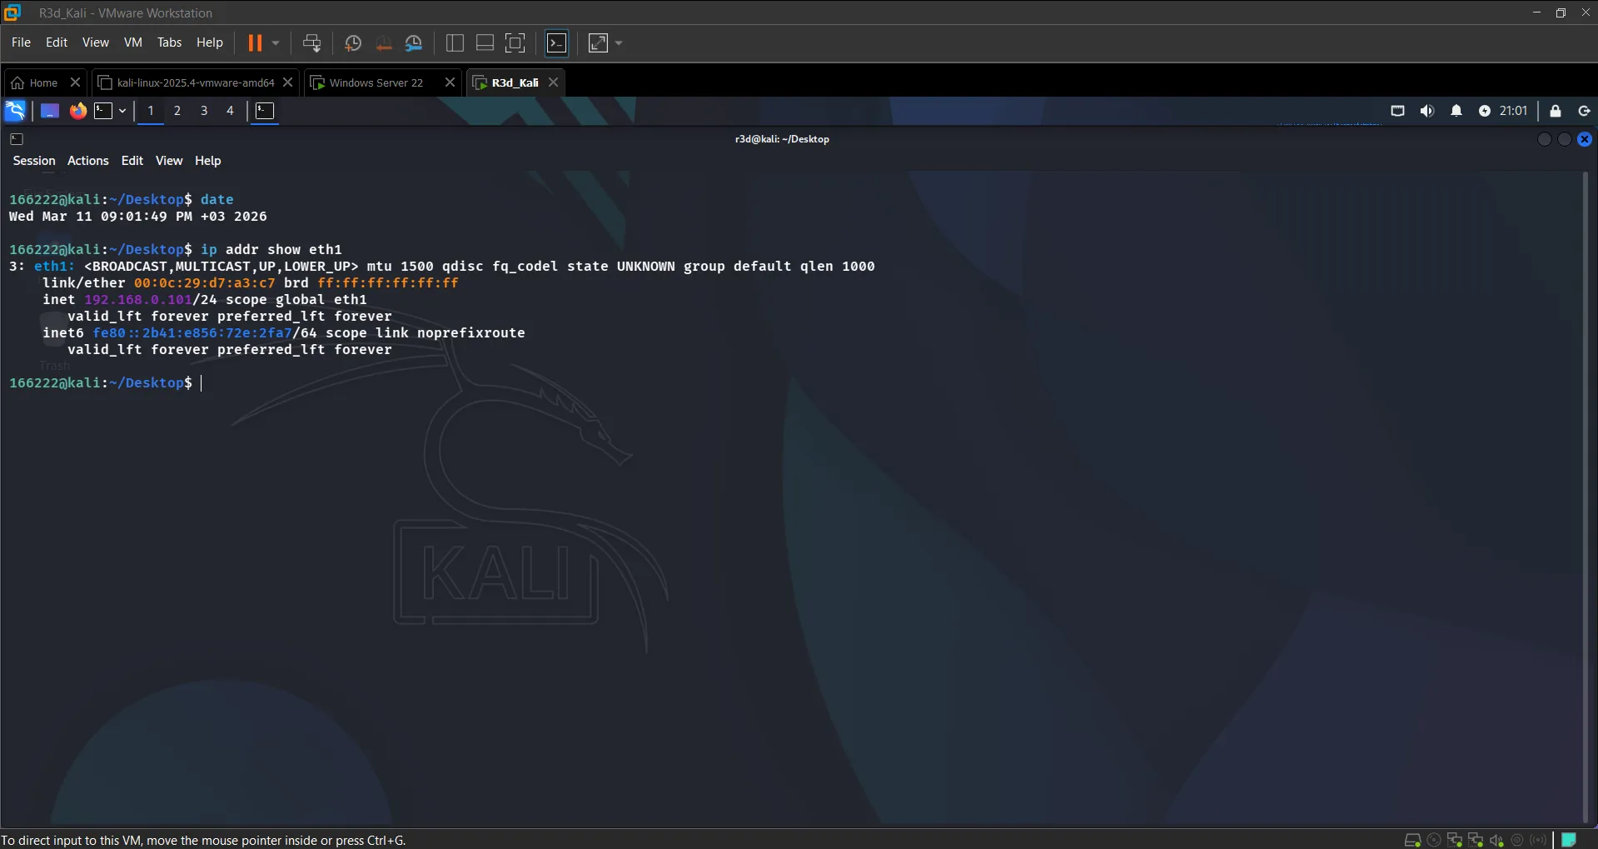Click the round tray icon left of the clock
Viewport: 1598px width, 849px height.
(x=1485, y=111)
